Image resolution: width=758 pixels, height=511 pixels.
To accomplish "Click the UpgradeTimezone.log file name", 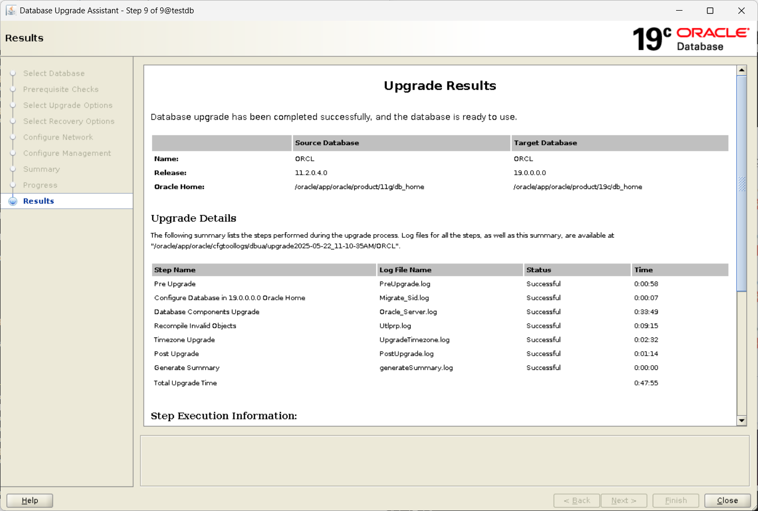I will [414, 340].
